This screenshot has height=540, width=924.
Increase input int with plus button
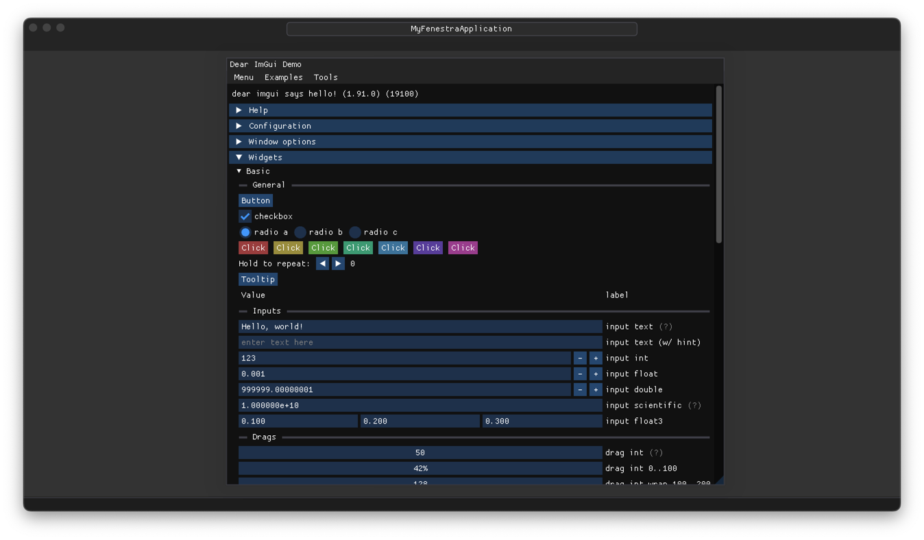pos(596,358)
